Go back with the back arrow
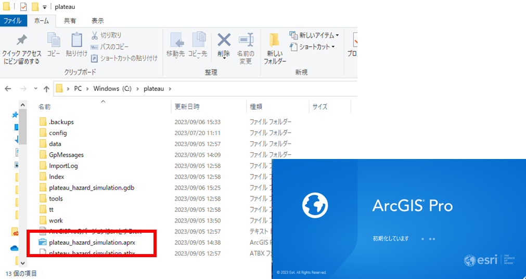526x279 pixels. 8,89
